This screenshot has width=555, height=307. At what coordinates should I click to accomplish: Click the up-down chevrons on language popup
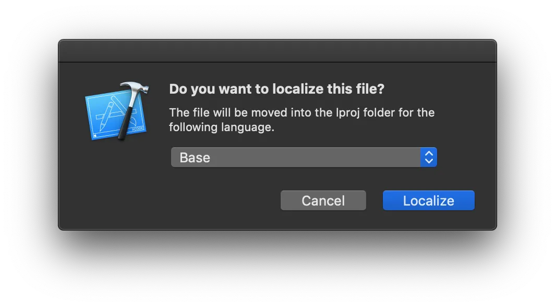[x=429, y=157]
